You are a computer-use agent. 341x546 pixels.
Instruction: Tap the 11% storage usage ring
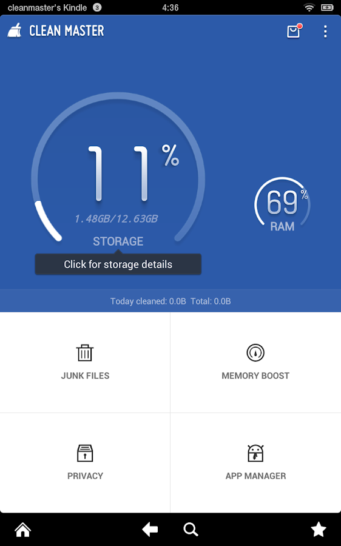(118, 167)
